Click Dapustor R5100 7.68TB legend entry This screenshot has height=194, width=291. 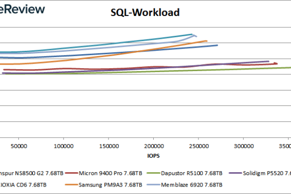click(x=185, y=173)
